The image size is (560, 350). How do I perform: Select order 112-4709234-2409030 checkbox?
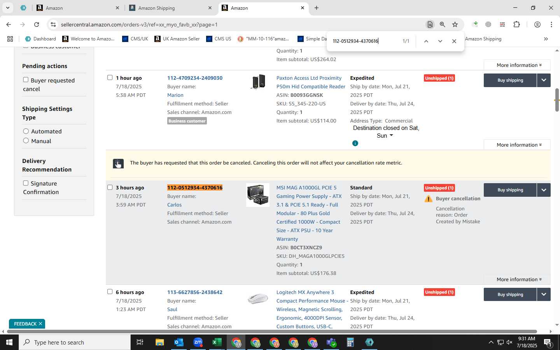pos(110,77)
